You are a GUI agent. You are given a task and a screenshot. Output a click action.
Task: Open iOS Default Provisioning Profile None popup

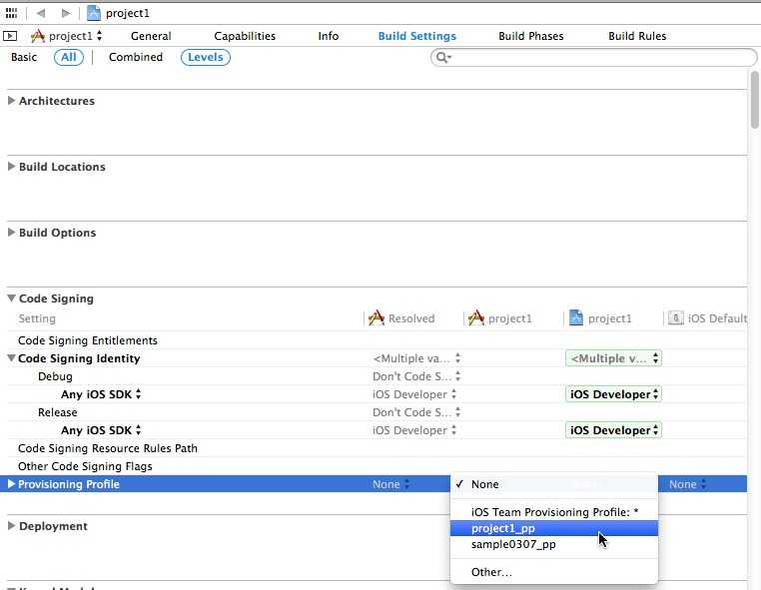[688, 484]
